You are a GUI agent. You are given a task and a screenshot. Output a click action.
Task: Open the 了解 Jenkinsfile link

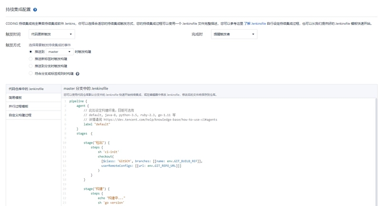click(x=255, y=23)
